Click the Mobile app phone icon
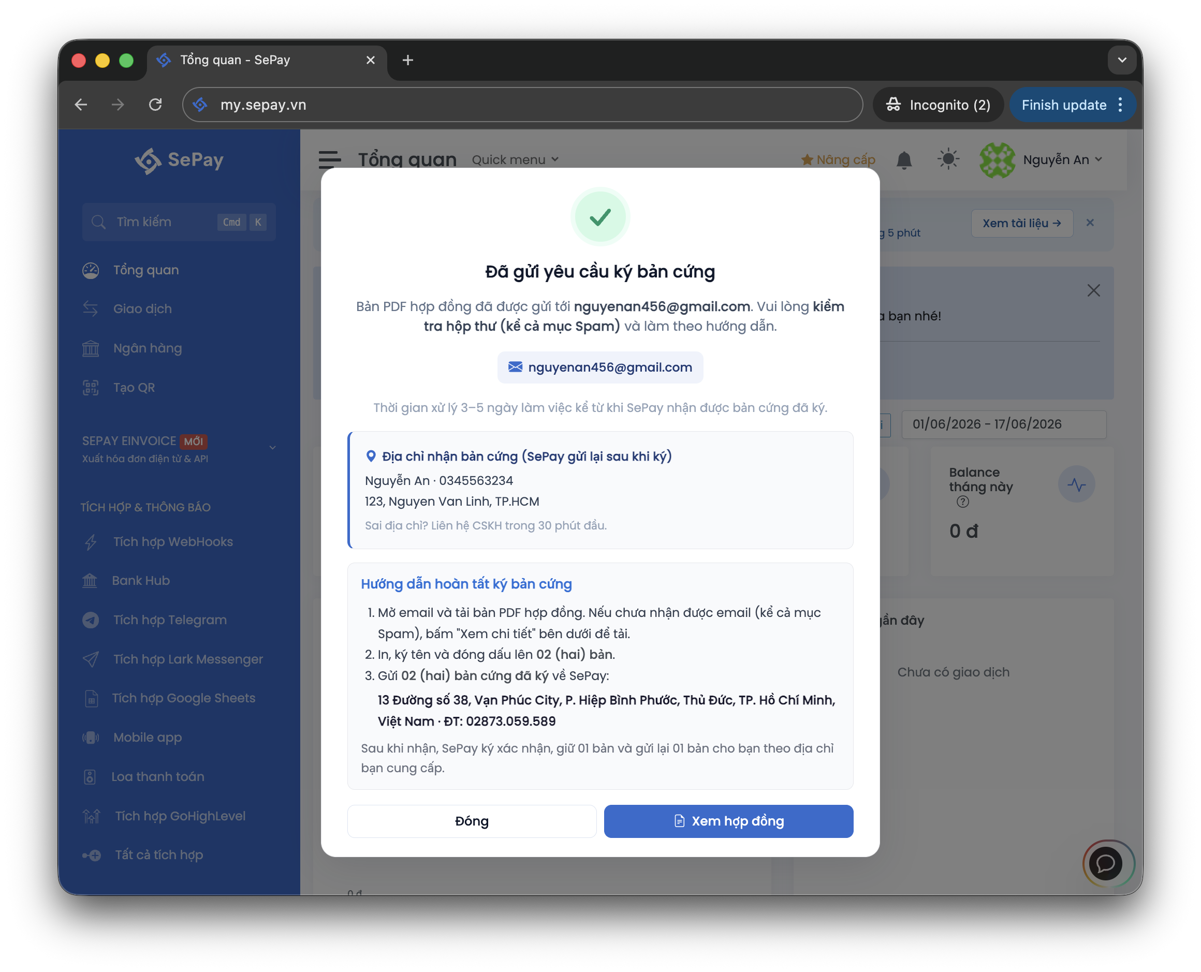The height and width of the screenshot is (972, 1201). click(91, 738)
